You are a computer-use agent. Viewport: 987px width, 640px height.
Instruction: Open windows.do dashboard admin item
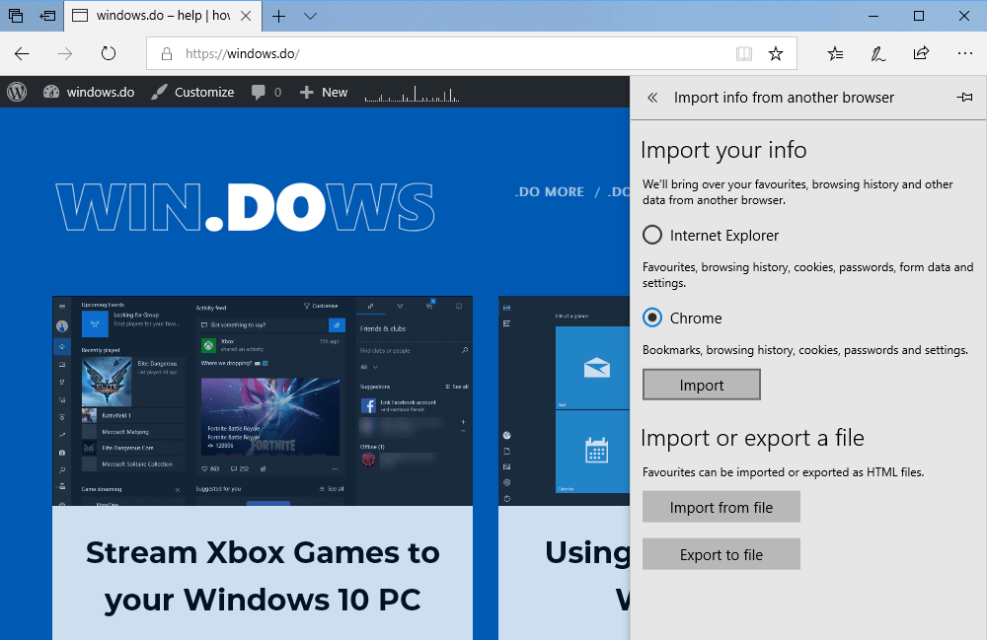coord(89,92)
